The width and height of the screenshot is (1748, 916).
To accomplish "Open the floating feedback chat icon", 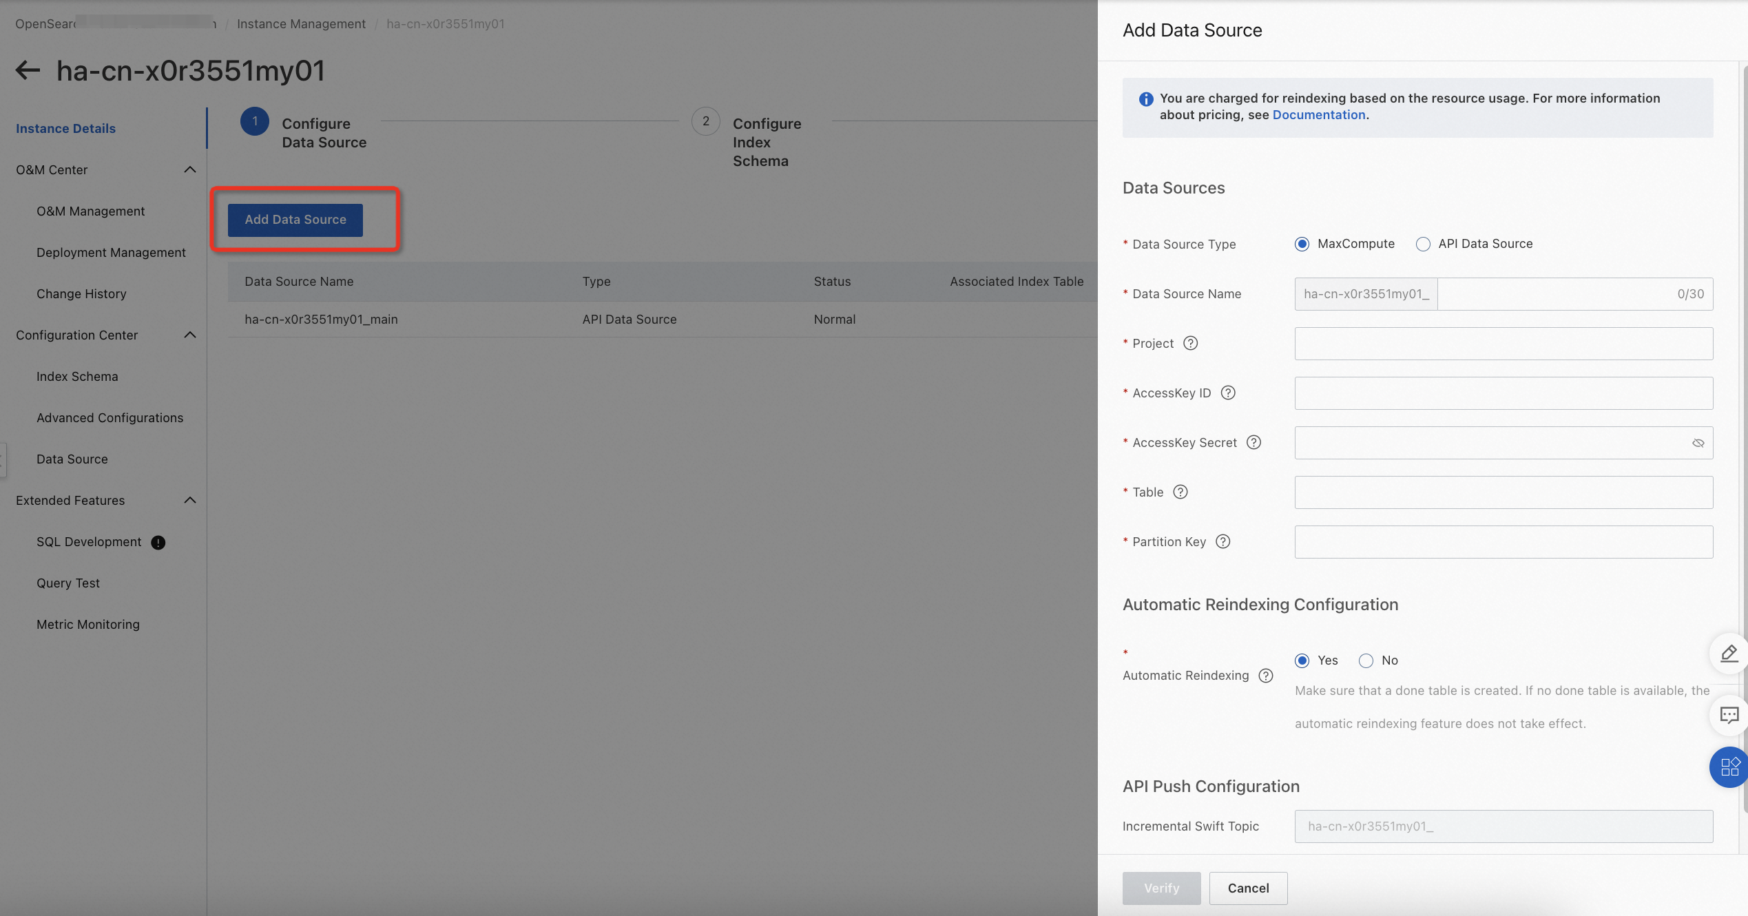I will coord(1729,715).
